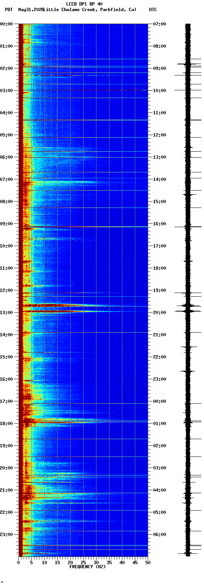Click the '10' tick on the frequency axis
Image resolution: width=204 pixels, height=586 pixels.
44,563
